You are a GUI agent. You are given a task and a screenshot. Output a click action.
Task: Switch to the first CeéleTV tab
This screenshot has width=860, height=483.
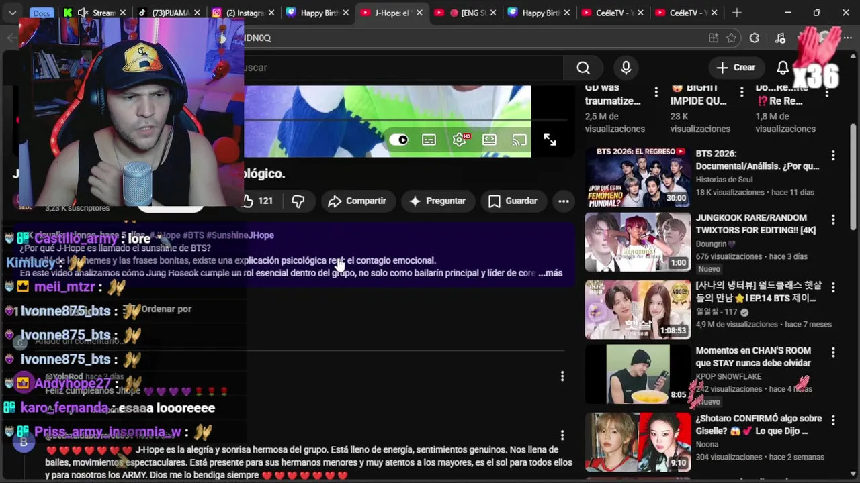(611, 13)
